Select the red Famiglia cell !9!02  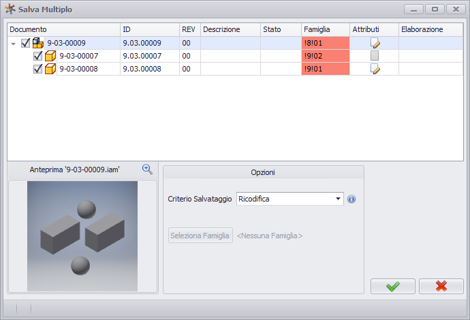point(325,56)
